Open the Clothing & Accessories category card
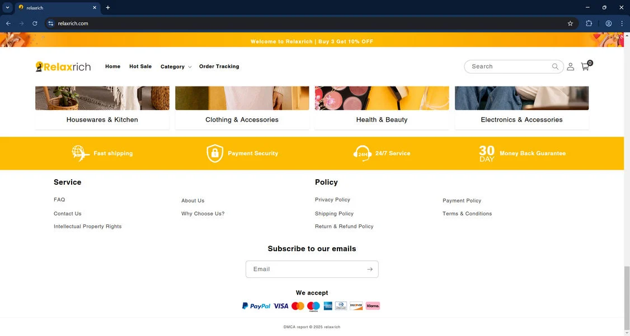 [242, 108]
